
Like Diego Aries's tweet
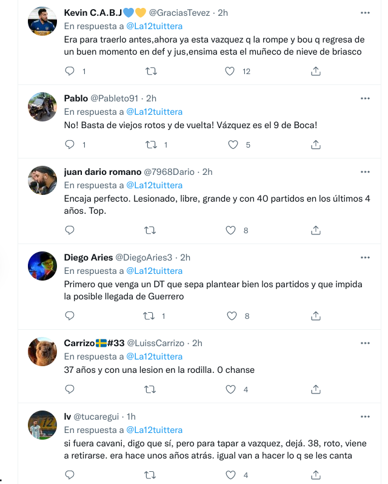coord(230,316)
